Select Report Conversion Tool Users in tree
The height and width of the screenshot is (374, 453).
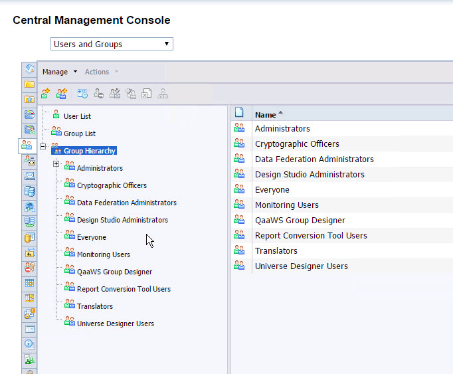[x=124, y=289]
